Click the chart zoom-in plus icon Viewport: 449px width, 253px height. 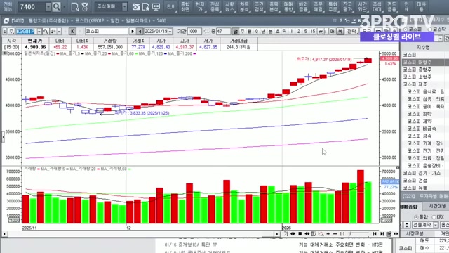pyautogui.click(x=328, y=234)
